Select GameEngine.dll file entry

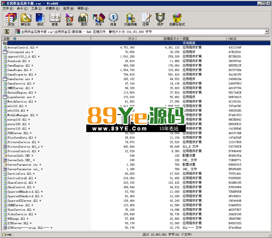coord(136,65)
